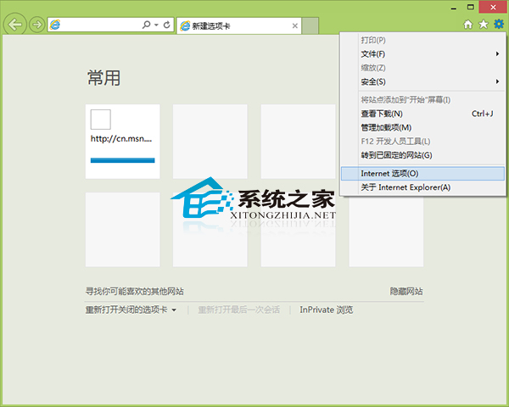Expand the 安全(S) submenu arrow
Viewport: 509px width, 407px height.
497,81
